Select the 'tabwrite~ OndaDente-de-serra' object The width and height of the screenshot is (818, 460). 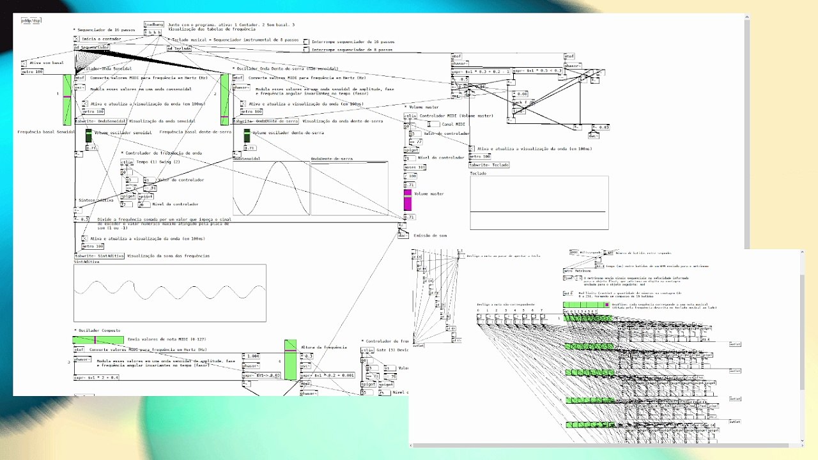(266, 121)
